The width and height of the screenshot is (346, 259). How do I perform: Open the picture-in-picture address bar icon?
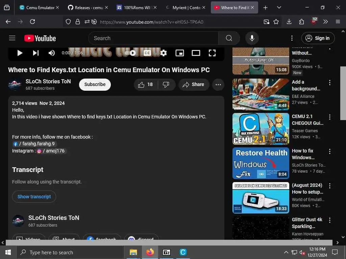[x=266, y=22]
